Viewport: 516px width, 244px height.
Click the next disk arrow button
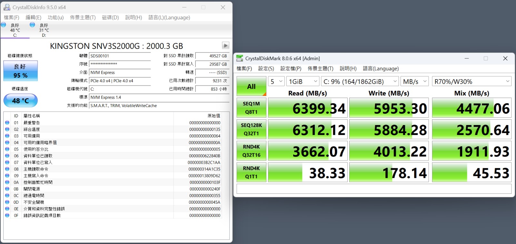click(225, 45)
